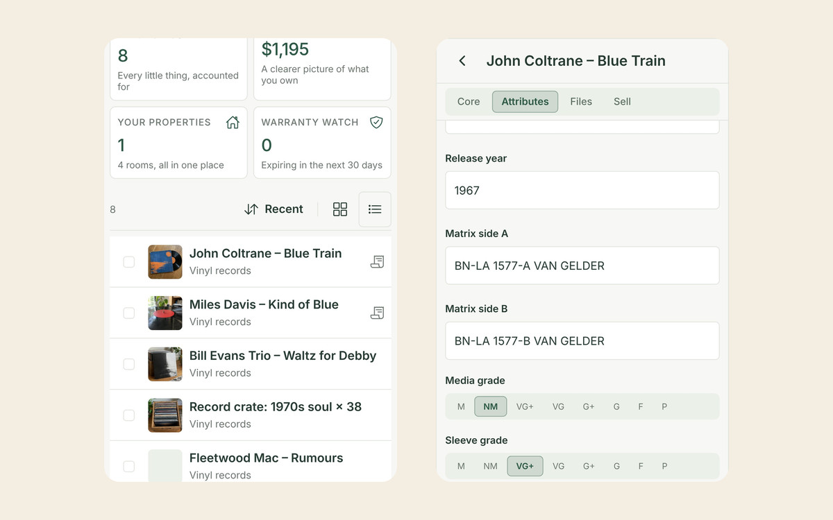Set Sleeve grade to G
833x520 pixels.
(616, 466)
